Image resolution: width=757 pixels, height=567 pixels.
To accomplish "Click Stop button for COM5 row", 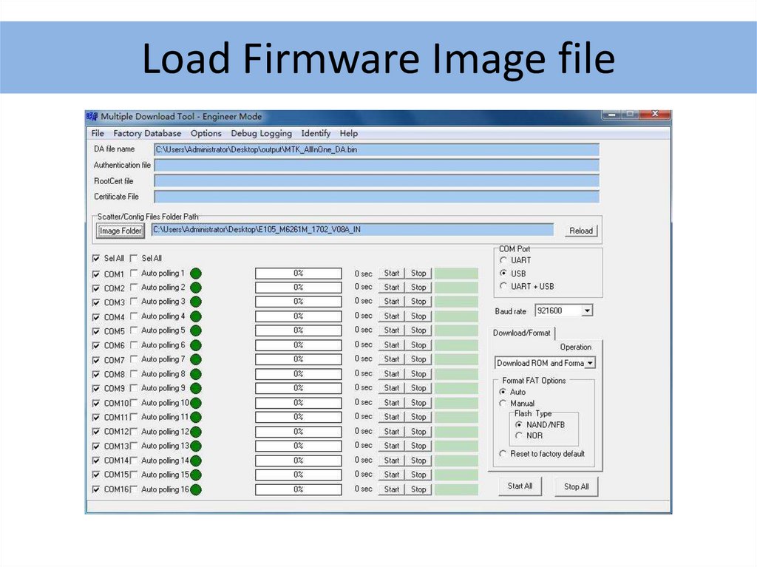I will click(418, 330).
